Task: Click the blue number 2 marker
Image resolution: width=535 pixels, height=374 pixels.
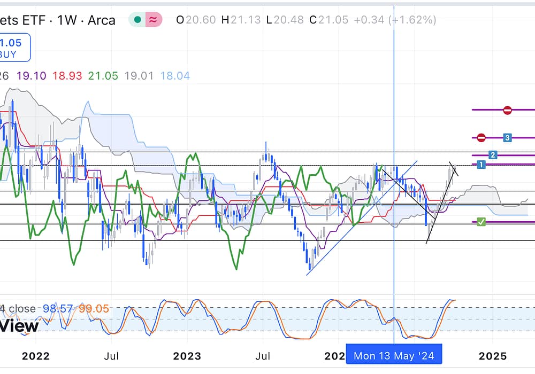Action: pos(493,155)
